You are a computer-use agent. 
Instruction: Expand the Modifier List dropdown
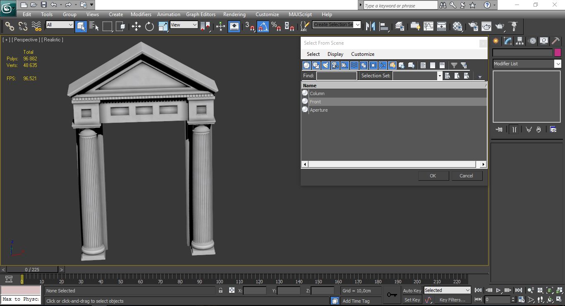pyautogui.click(x=558, y=64)
